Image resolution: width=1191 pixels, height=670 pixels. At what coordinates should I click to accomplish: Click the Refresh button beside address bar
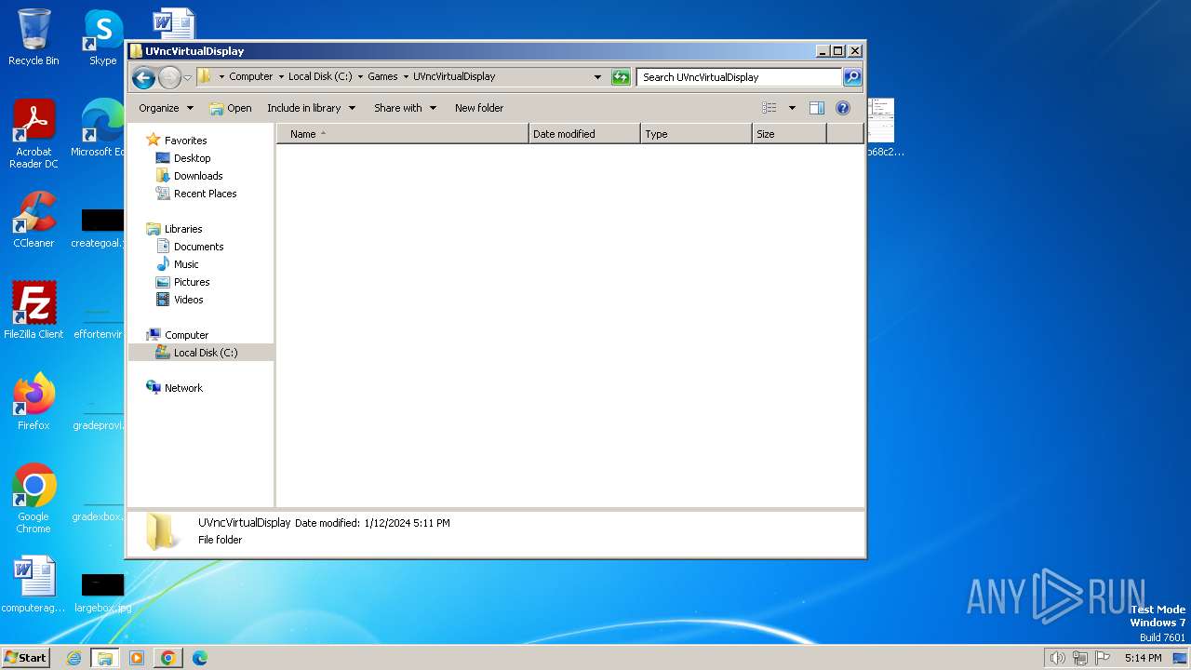[x=621, y=77]
